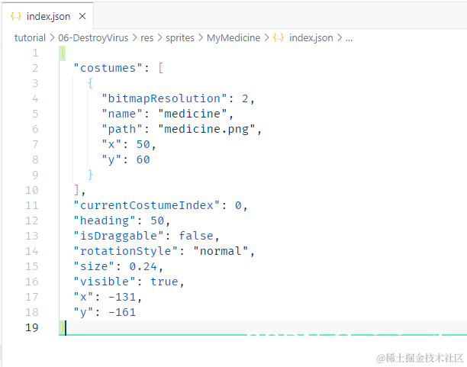Click line number 1 in the gutter
This screenshot has width=467, height=367.
pyautogui.click(x=35, y=53)
